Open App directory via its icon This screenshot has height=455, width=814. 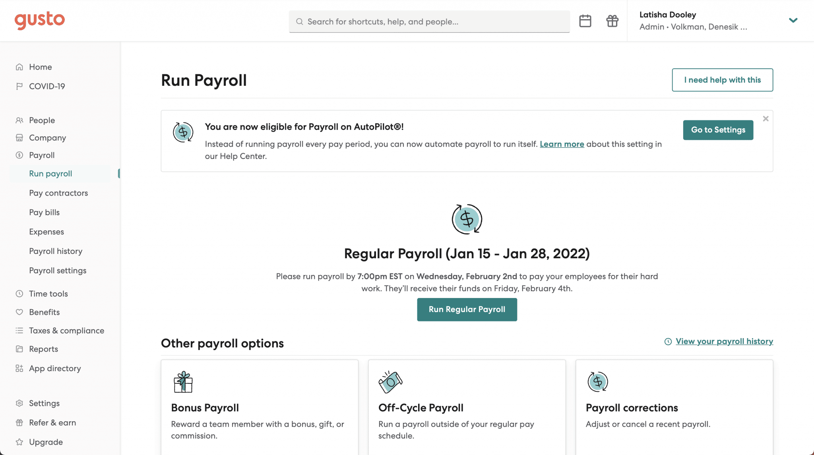[19, 368]
